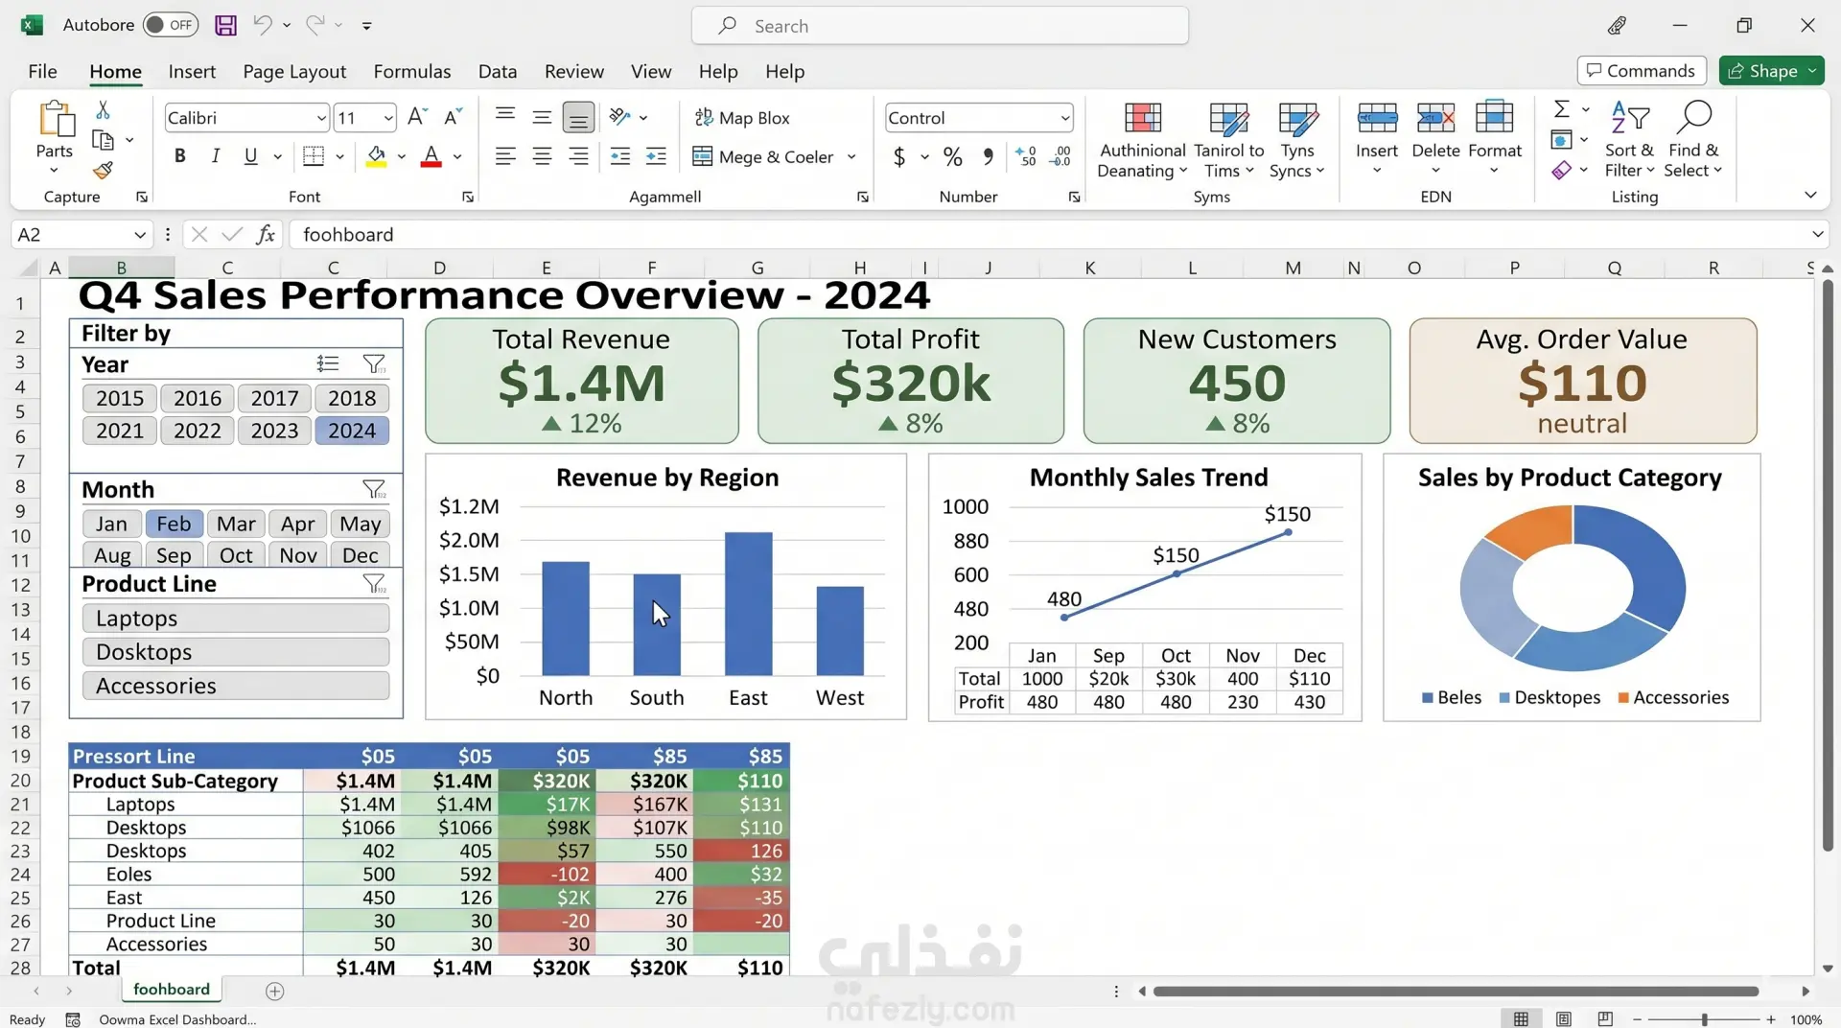Click the Insert cells button

click(x=1377, y=140)
